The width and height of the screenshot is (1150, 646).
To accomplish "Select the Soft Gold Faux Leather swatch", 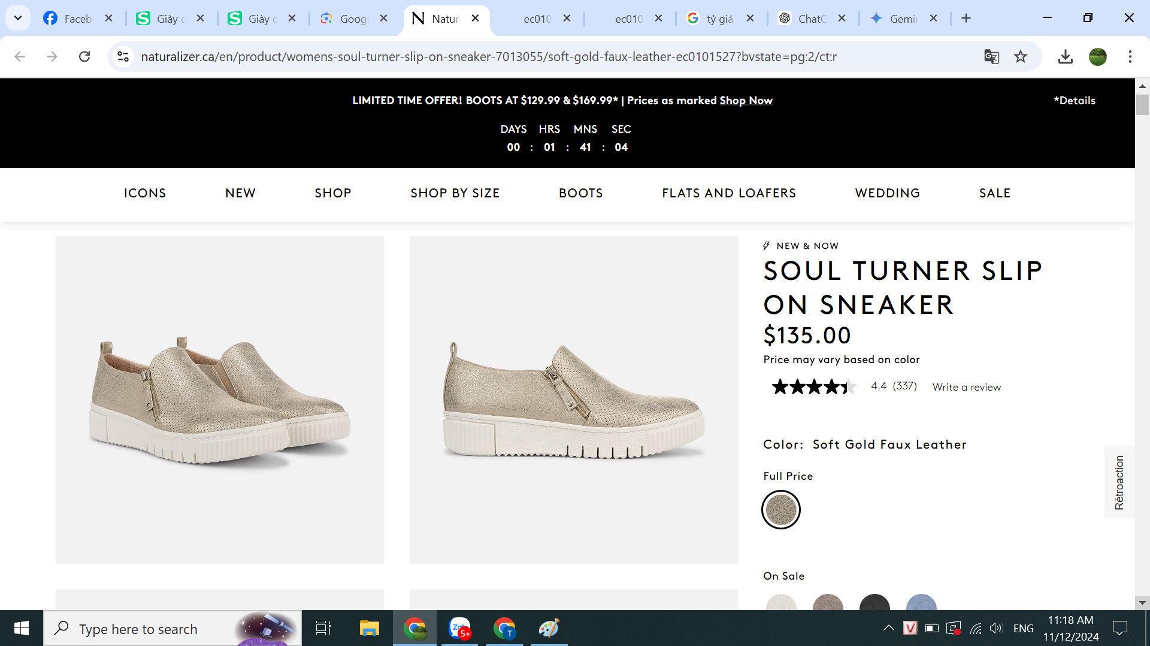I will tap(780, 510).
